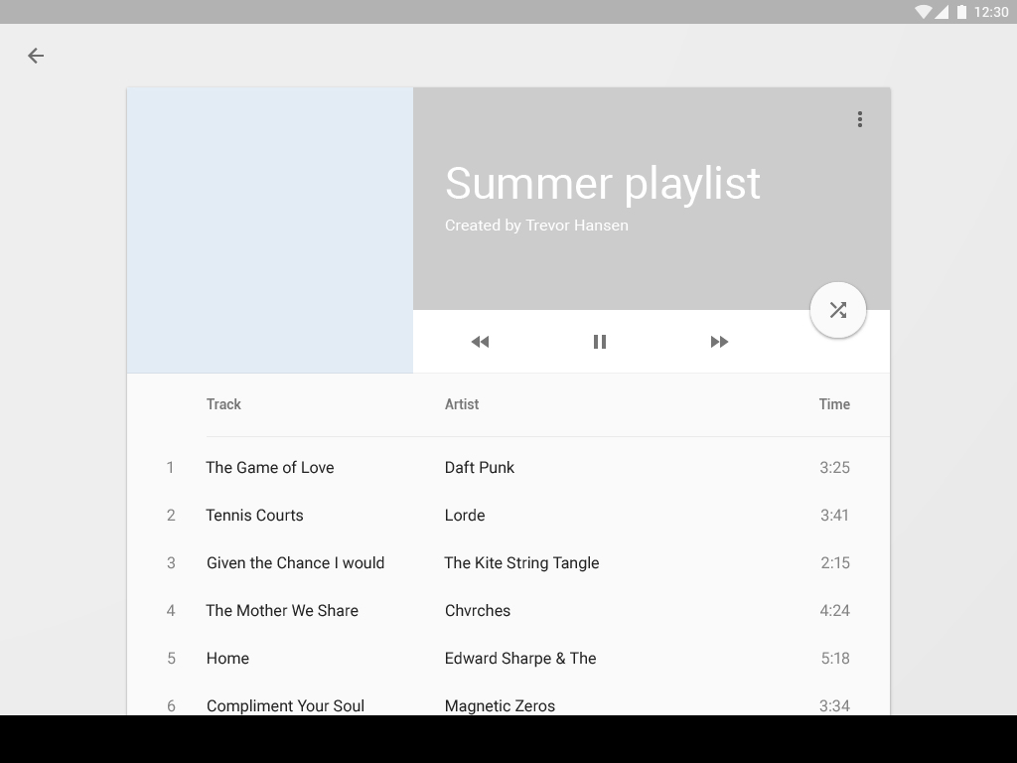
Task: Play Given the Chance I would
Action: point(295,563)
